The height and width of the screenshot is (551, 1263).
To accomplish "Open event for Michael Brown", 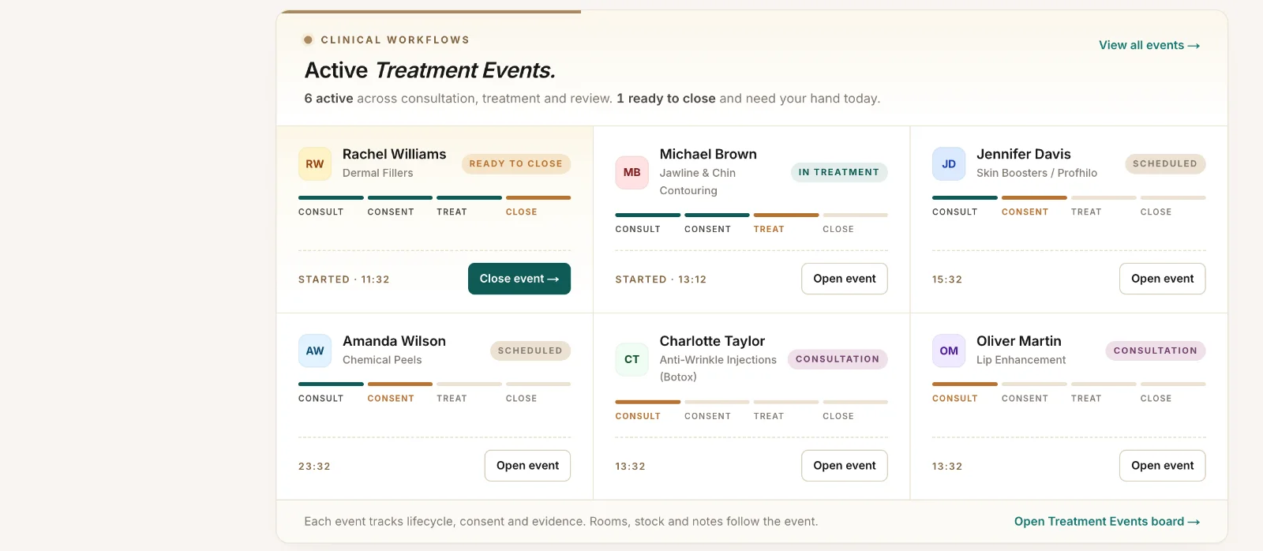I will tap(845, 279).
